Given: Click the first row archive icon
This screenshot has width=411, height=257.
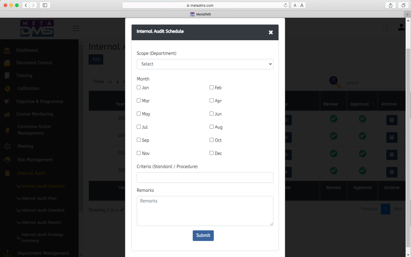Looking at the screenshot, I should point(392,120).
